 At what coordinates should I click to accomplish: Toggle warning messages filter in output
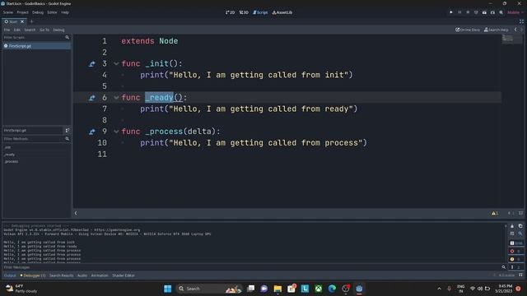click(516, 259)
